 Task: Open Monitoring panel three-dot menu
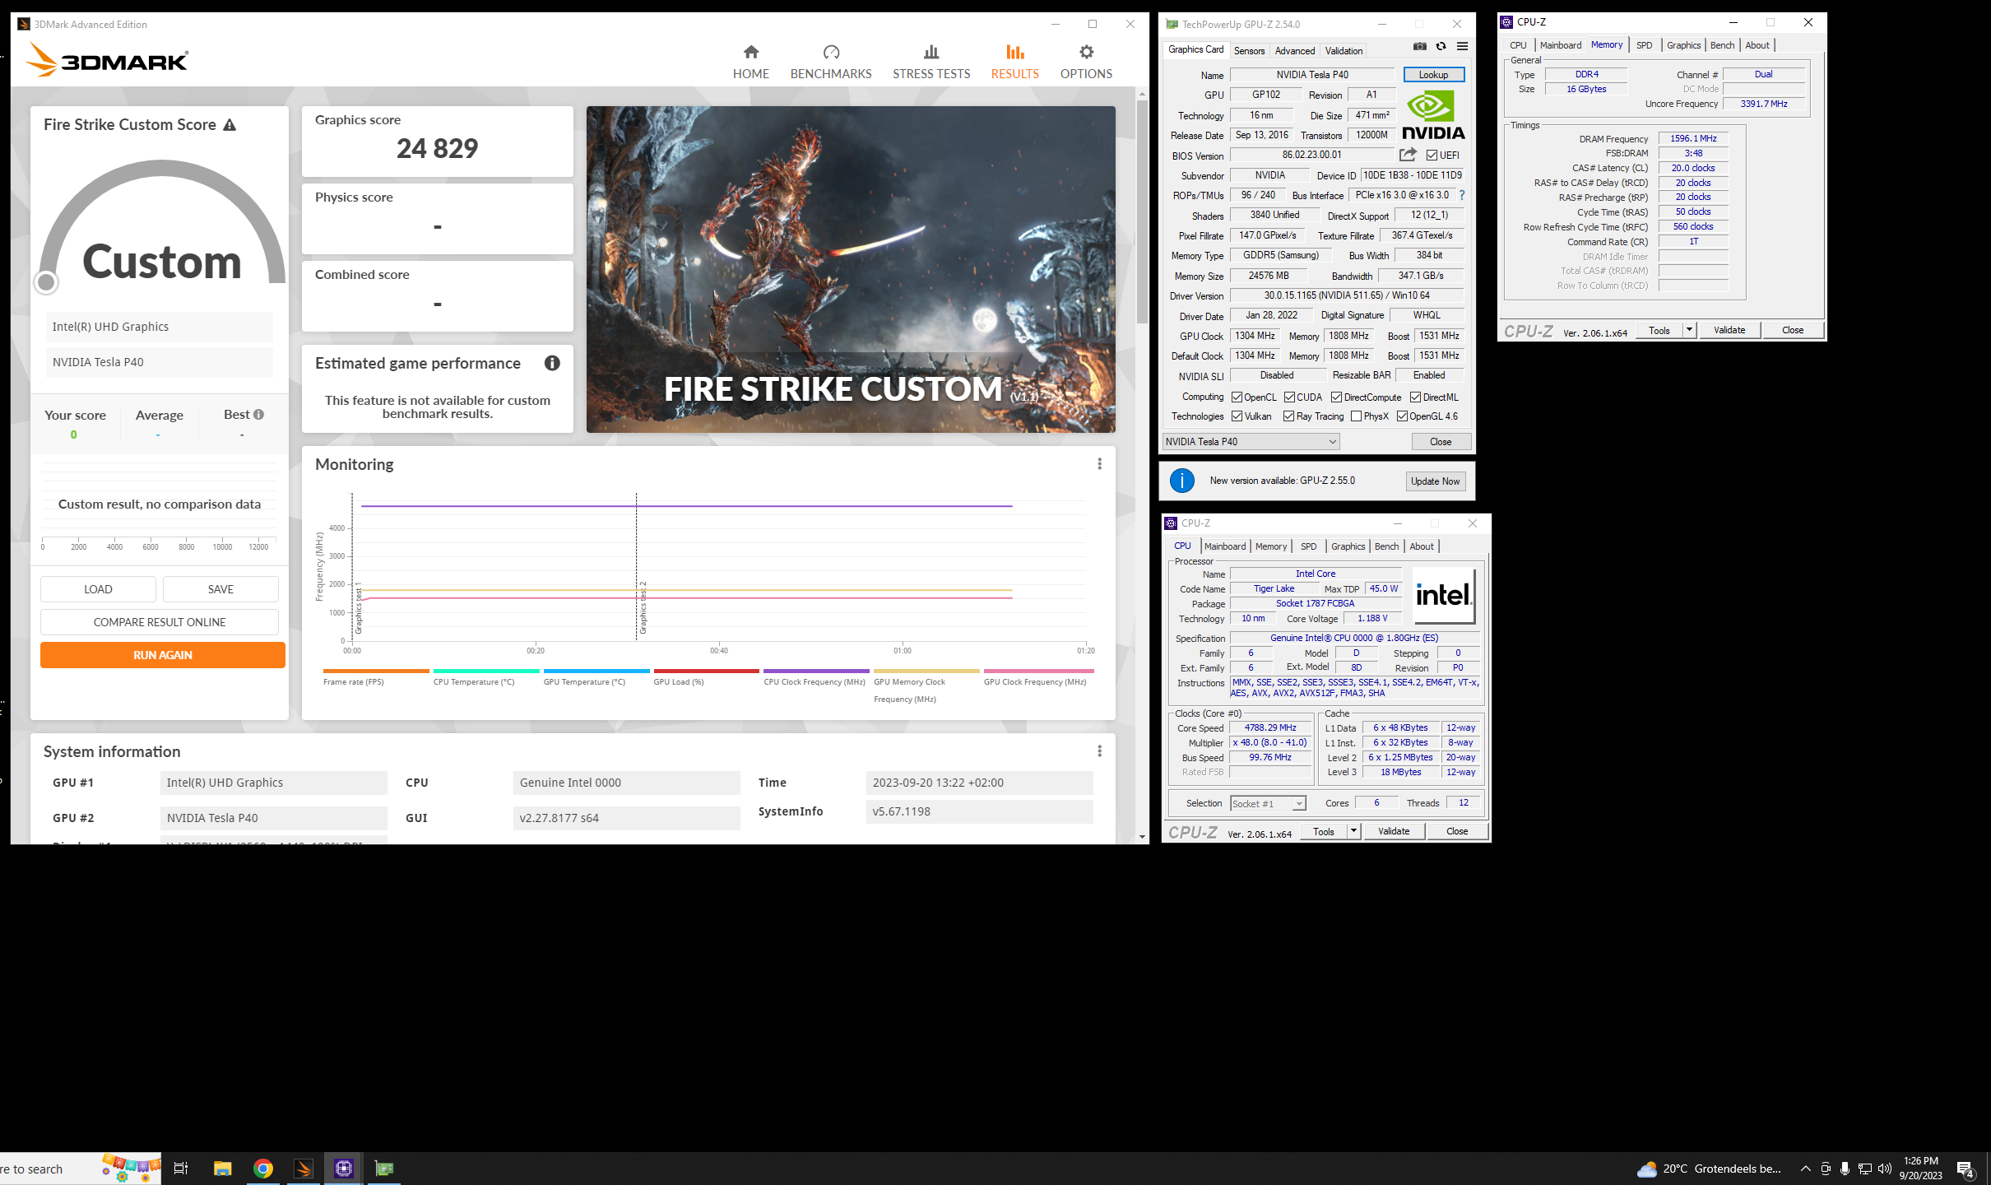[x=1099, y=464]
